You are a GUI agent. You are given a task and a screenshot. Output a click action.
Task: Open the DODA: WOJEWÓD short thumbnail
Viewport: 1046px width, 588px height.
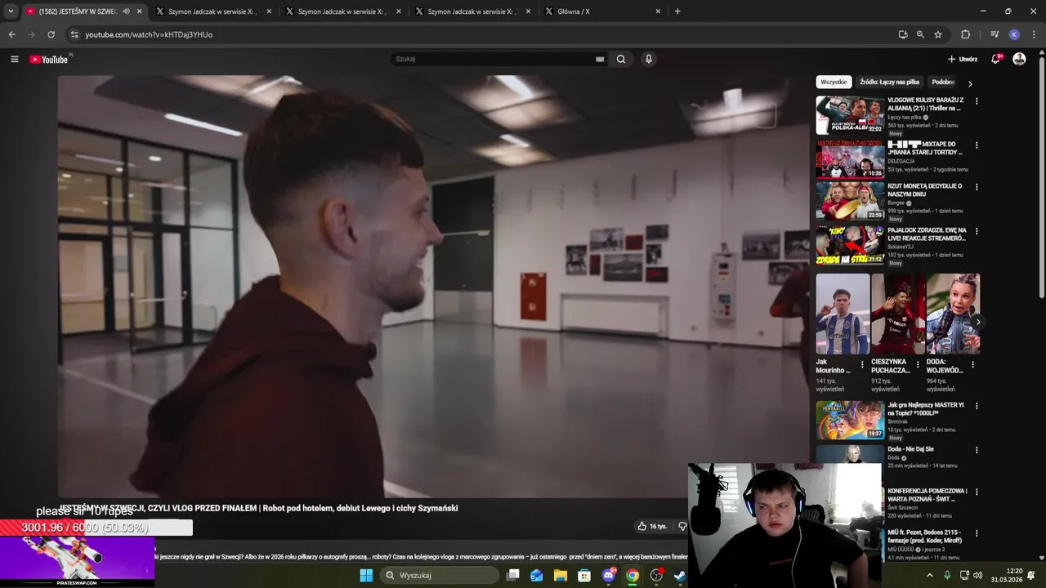[x=953, y=314]
